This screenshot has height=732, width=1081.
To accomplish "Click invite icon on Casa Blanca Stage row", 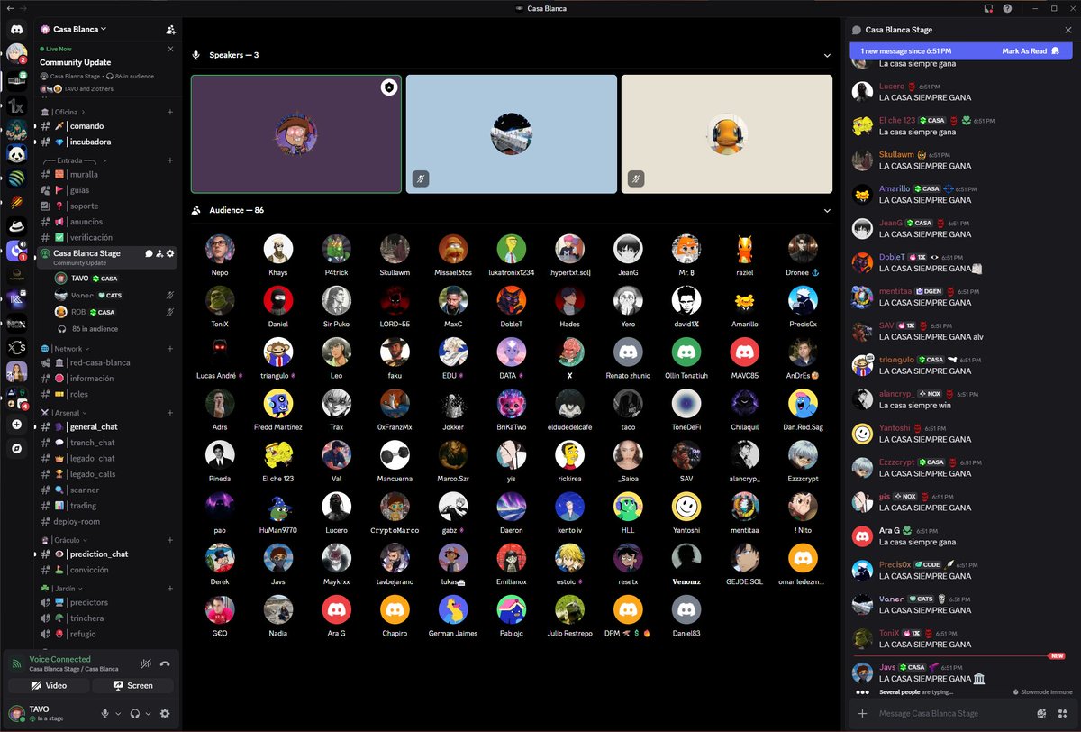I will pyautogui.click(x=159, y=253).
